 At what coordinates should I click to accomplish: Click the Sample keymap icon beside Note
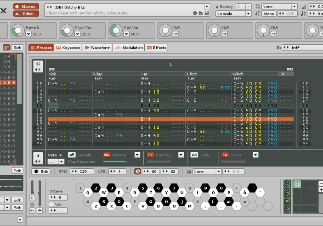tap(71, 155)
